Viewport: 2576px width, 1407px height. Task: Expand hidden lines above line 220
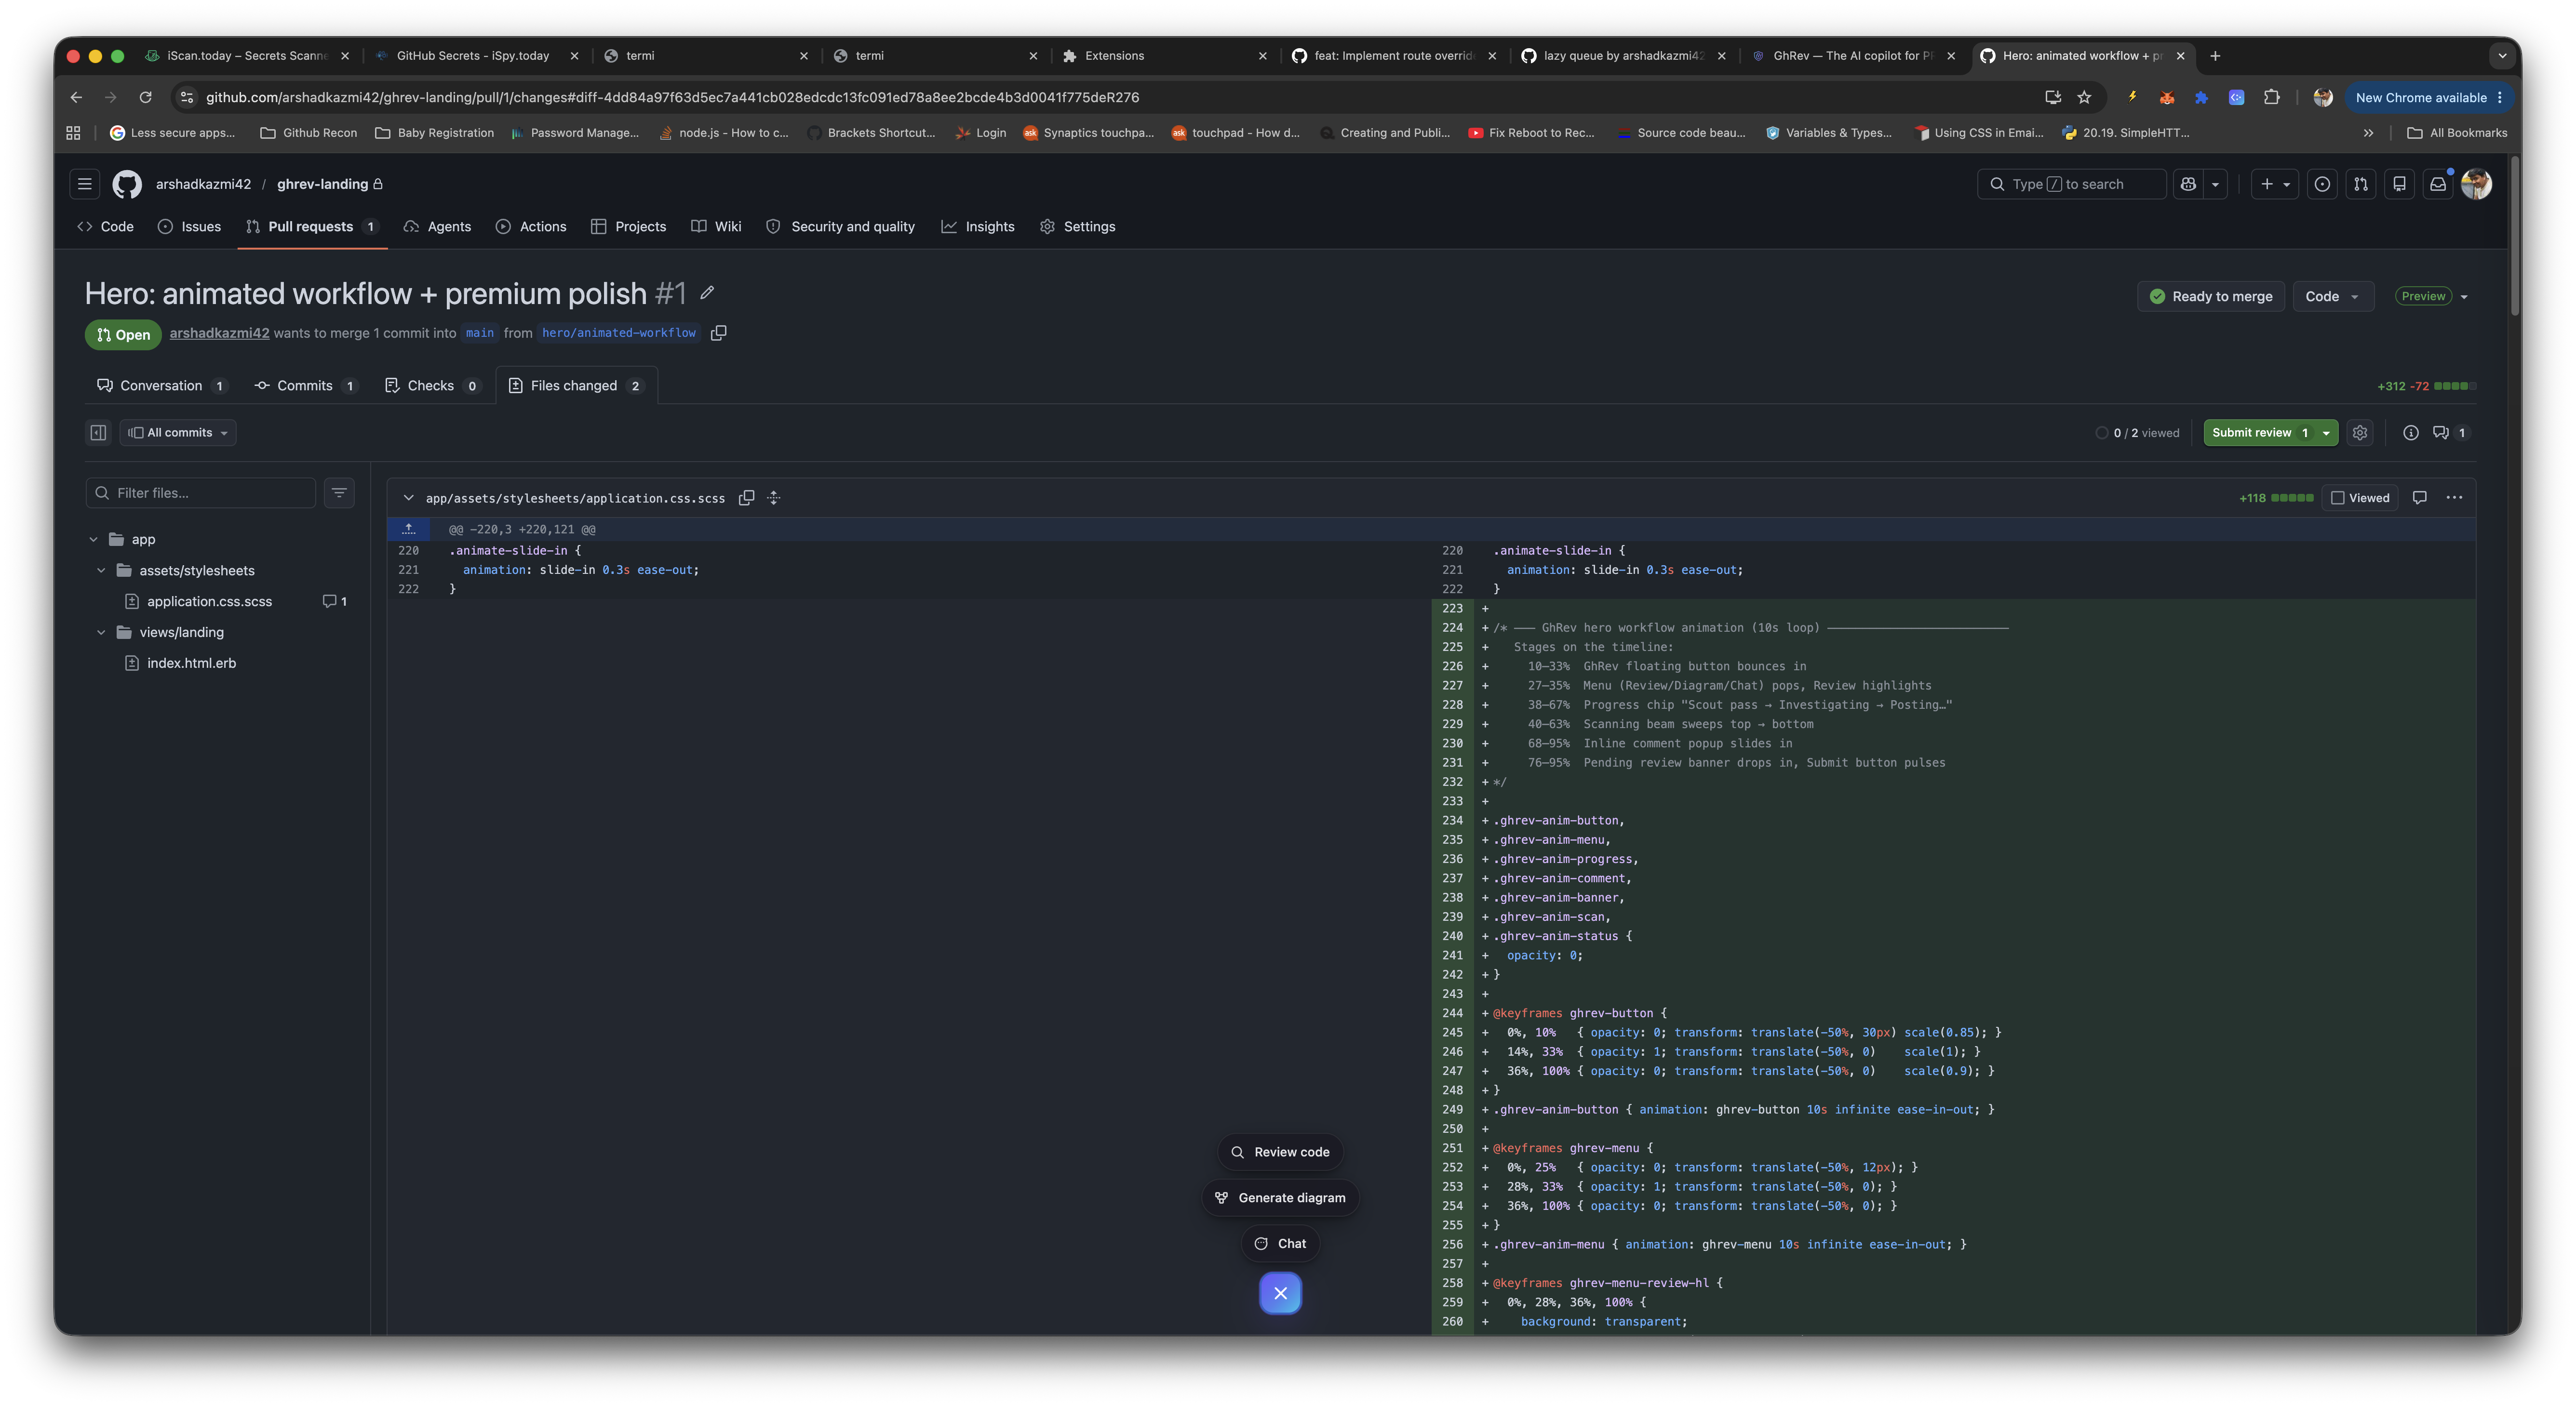[x=408, y=529]
